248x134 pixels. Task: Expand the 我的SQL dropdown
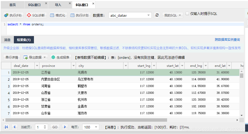point(173,15)
